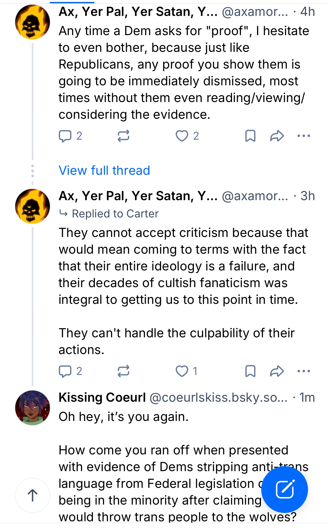Open more options on first post
The height and width of the screenshot is (528, 328).
(304, 136)
